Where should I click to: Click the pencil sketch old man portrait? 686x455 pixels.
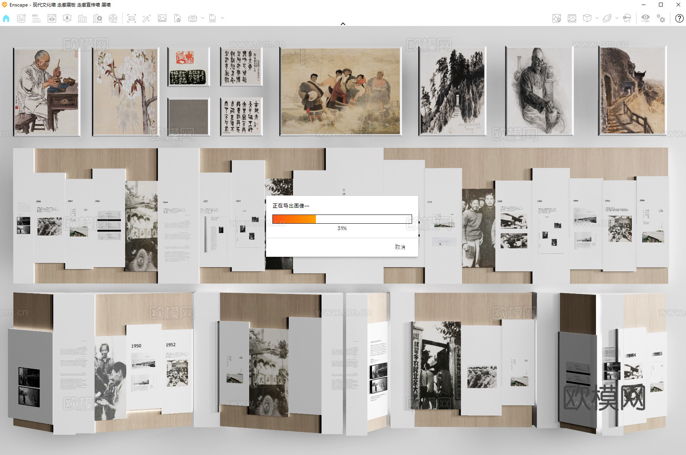[x=539, y=91]
